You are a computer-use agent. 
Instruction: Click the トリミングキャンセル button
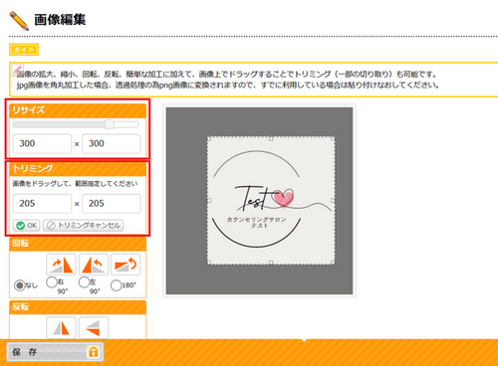(x=84, y=226)
